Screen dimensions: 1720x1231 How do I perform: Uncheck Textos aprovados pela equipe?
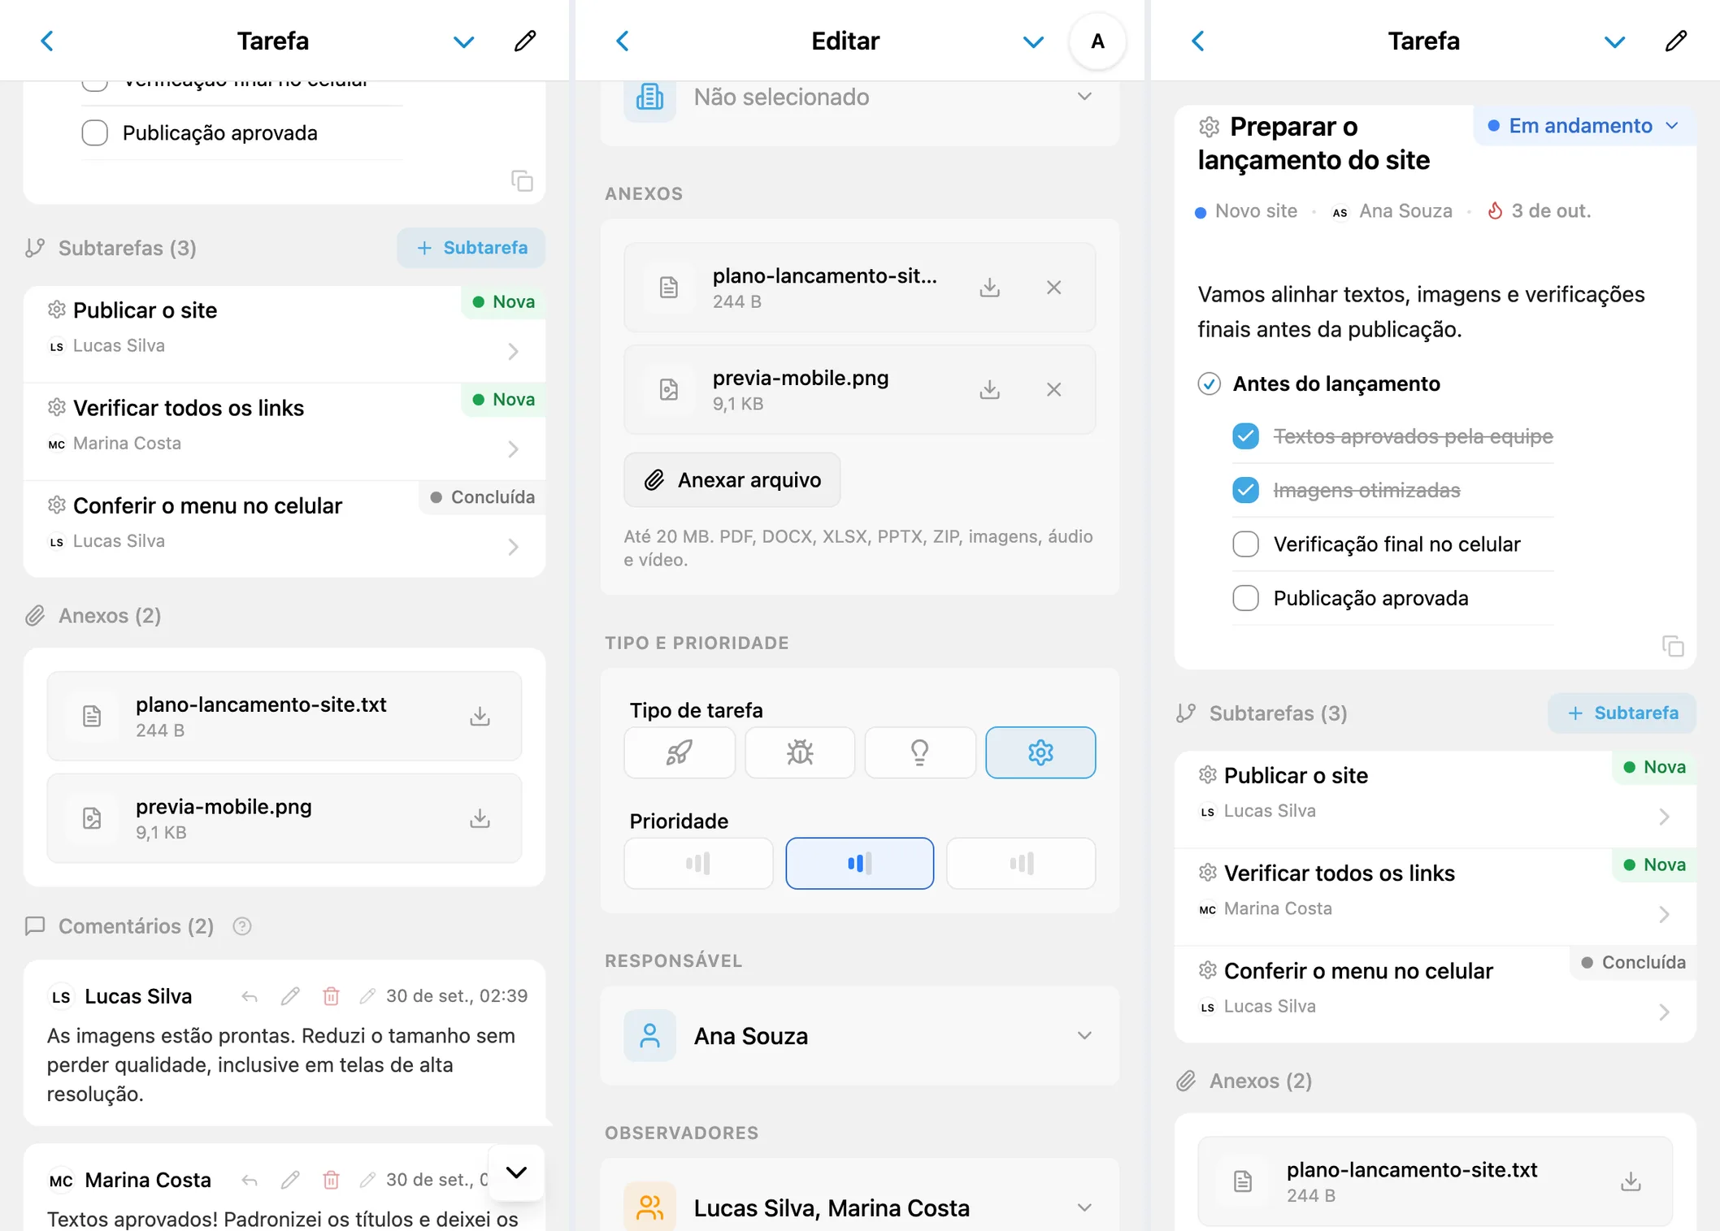[1245, 436]
